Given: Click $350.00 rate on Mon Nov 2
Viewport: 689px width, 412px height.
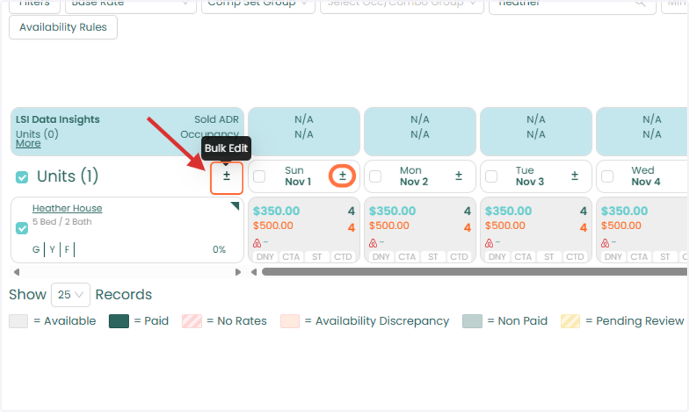Looking at the screenshot, I should coord(392,211).
